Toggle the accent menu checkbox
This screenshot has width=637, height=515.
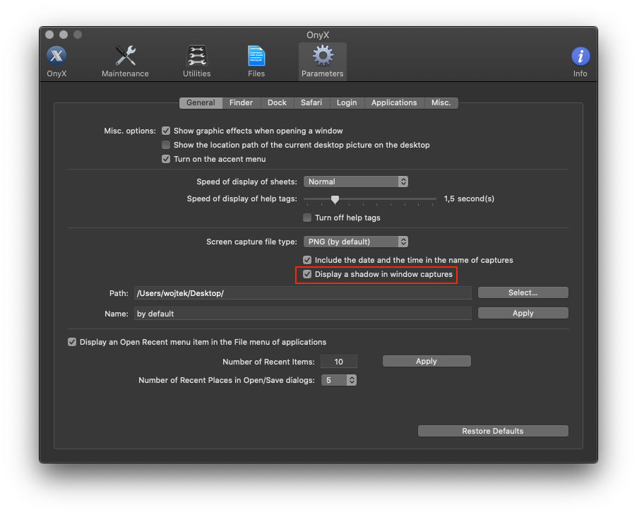166,159
